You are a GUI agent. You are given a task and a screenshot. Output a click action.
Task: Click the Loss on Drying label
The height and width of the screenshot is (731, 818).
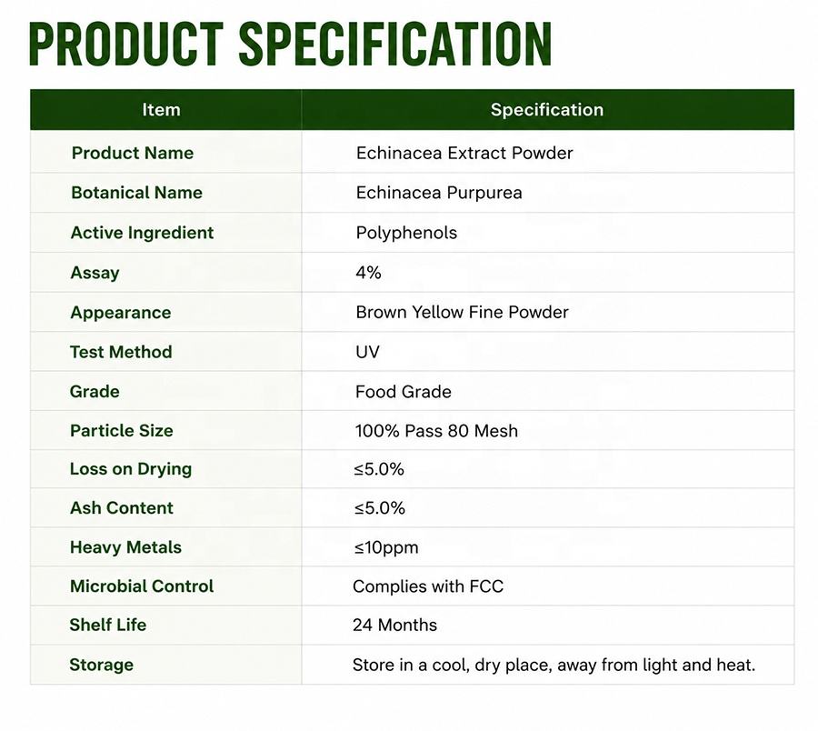[x=131, y=469]
